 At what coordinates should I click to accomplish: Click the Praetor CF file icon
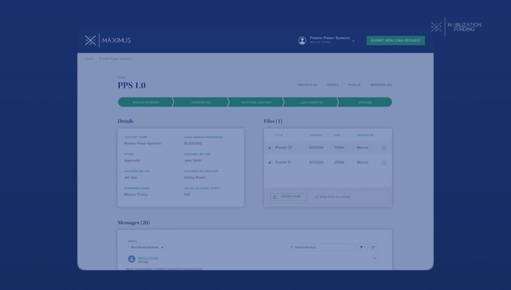pyautogui.click(x=270, y=148)
